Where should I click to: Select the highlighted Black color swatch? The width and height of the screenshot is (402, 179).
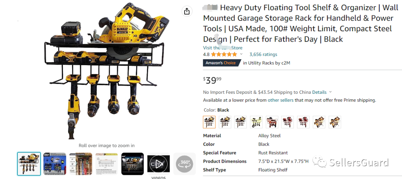pyautogui.click(x=209, y=122)
